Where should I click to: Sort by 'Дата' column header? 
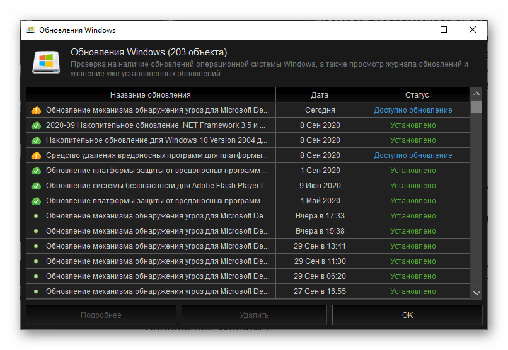[320, 95]
